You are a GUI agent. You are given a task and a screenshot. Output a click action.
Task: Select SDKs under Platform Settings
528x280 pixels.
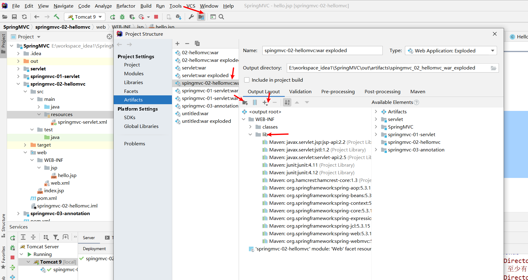pos(130,117)
